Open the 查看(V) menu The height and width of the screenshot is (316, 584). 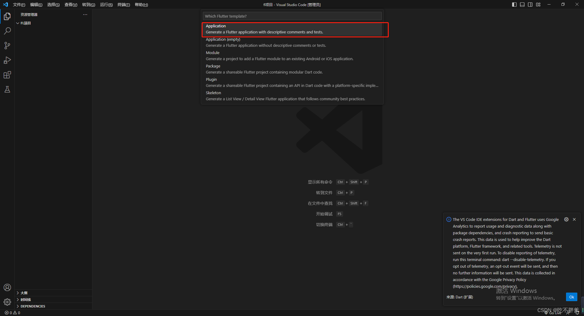[x=71, y=5]
